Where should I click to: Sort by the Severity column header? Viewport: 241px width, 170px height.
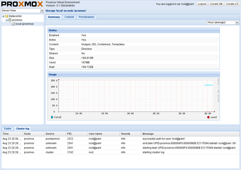tap(130, 134)
